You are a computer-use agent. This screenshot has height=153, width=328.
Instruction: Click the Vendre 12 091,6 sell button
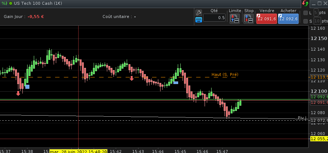[267, 19]
